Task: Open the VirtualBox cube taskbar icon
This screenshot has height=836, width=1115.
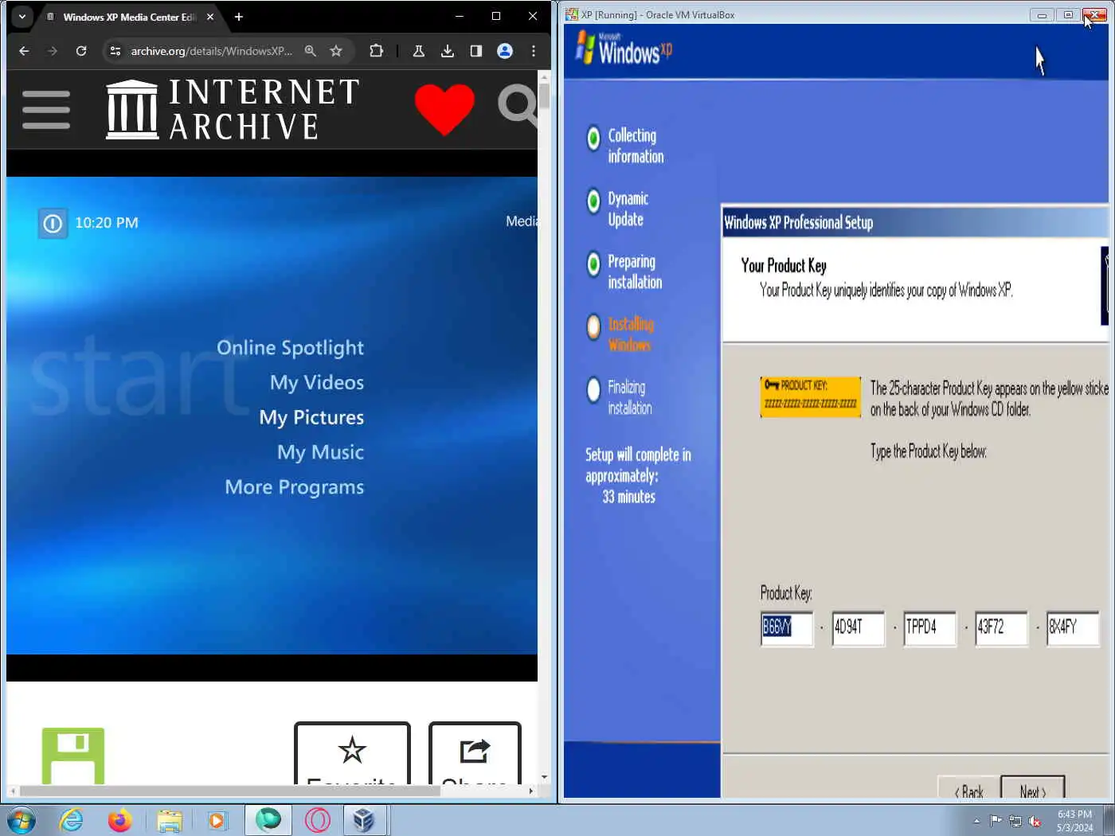Action: pos(364,820)
